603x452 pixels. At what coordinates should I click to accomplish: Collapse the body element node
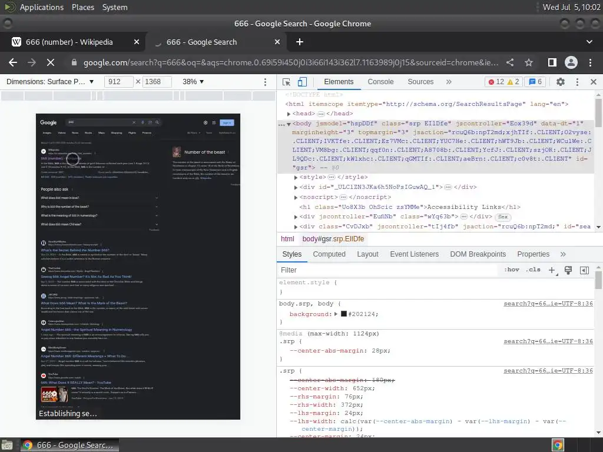pos(289,124)
